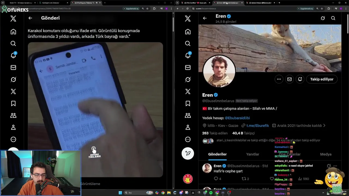Screen dimensions: 349x196
Task: Switch to Yanıtlar tab
Action: (x=253, y=154)
